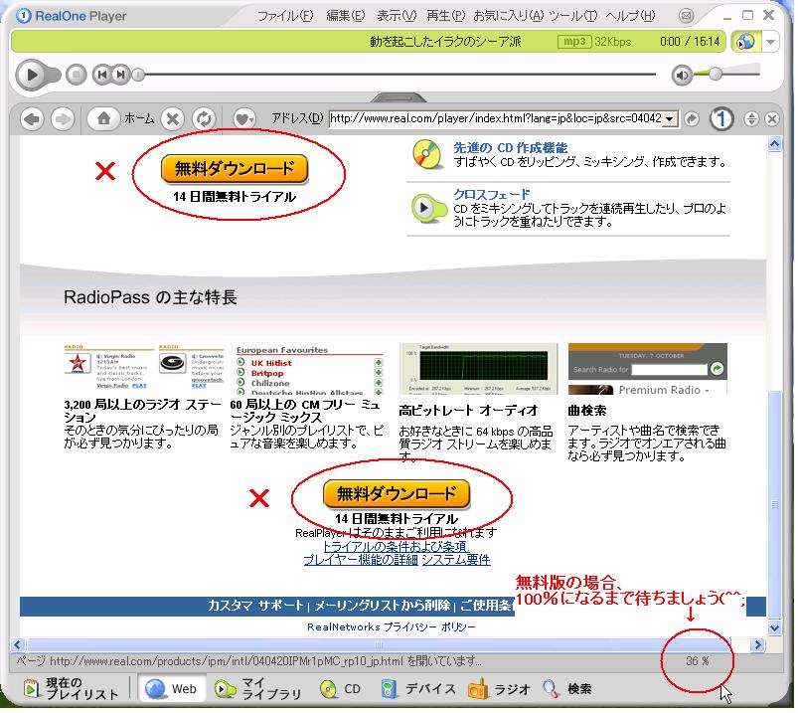Stop playback with the Stop button
798x713 pixels.
point(77,75)
